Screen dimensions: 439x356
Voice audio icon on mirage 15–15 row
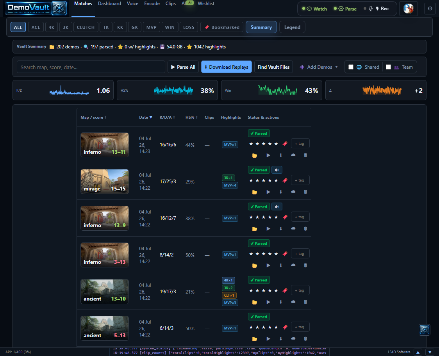[277, 170]
